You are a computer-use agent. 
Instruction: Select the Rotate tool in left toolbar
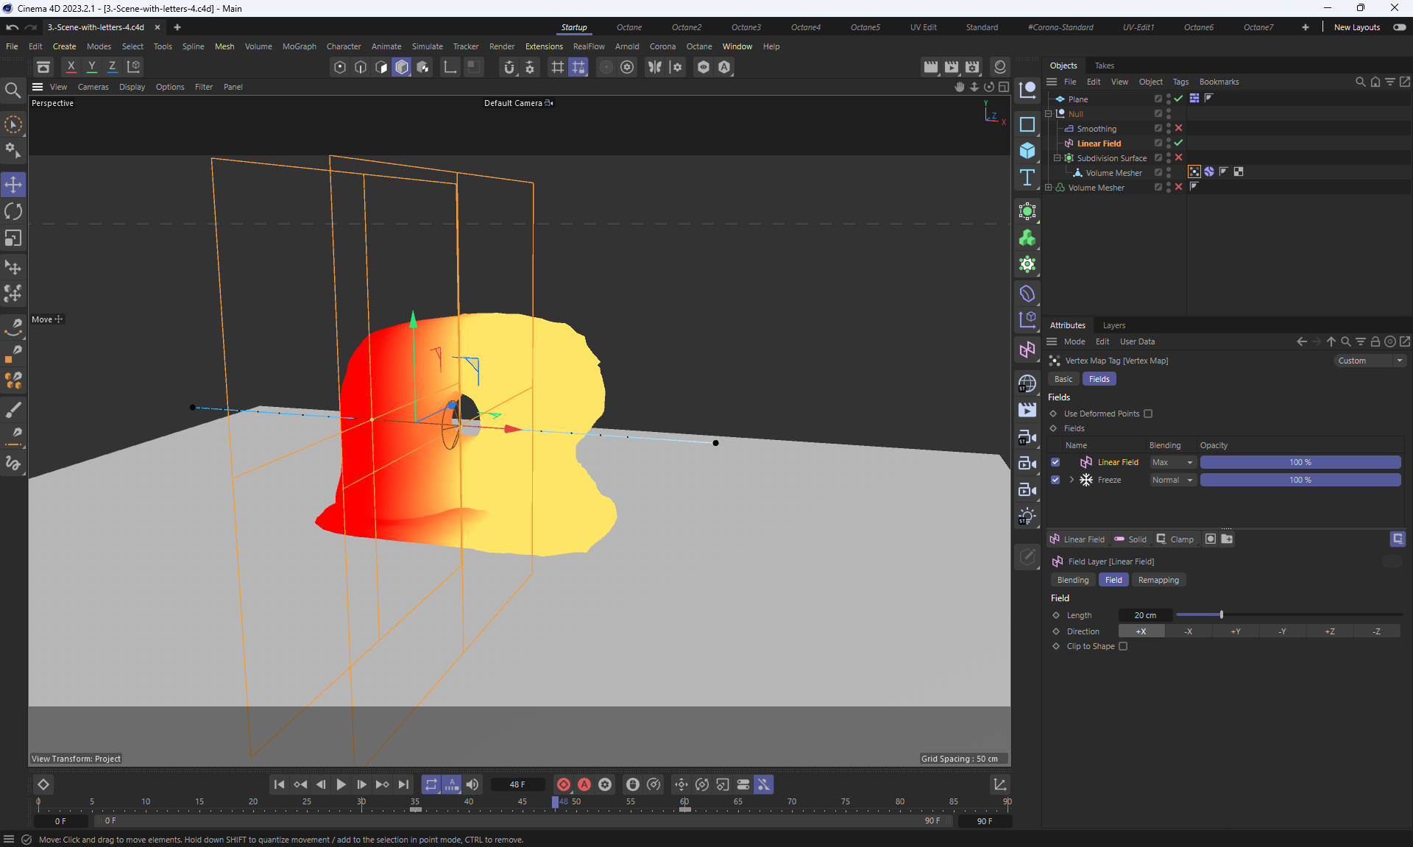(x=13, y=212)
